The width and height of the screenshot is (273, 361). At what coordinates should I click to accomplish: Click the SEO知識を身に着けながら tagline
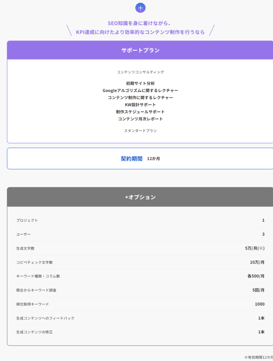tap(139, 23)
